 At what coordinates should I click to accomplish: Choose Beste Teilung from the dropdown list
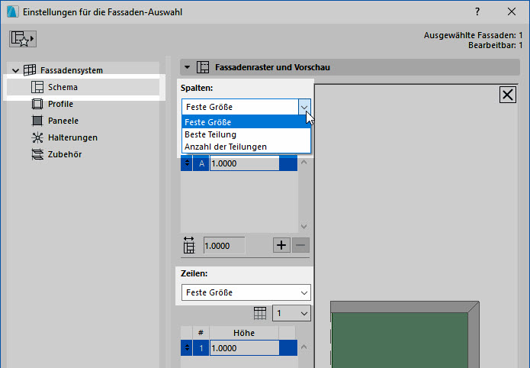[210, 134]
